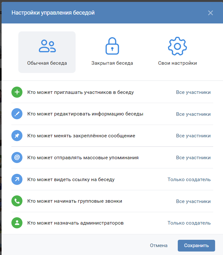Viewport: 223px width, 255px height.
Task: Click 'Кто может начинать групповые звонки' row label
Action: (x=75, y=201)
